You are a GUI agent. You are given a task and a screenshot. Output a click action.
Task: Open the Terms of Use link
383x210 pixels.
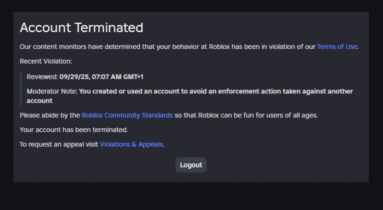point(337,47)
